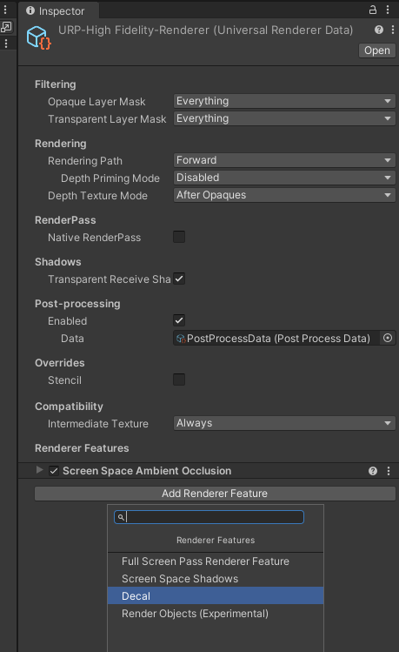Disable Post-processing Enabled checkbox
This screenshot has height=652, width=399.
pos(179,320)
